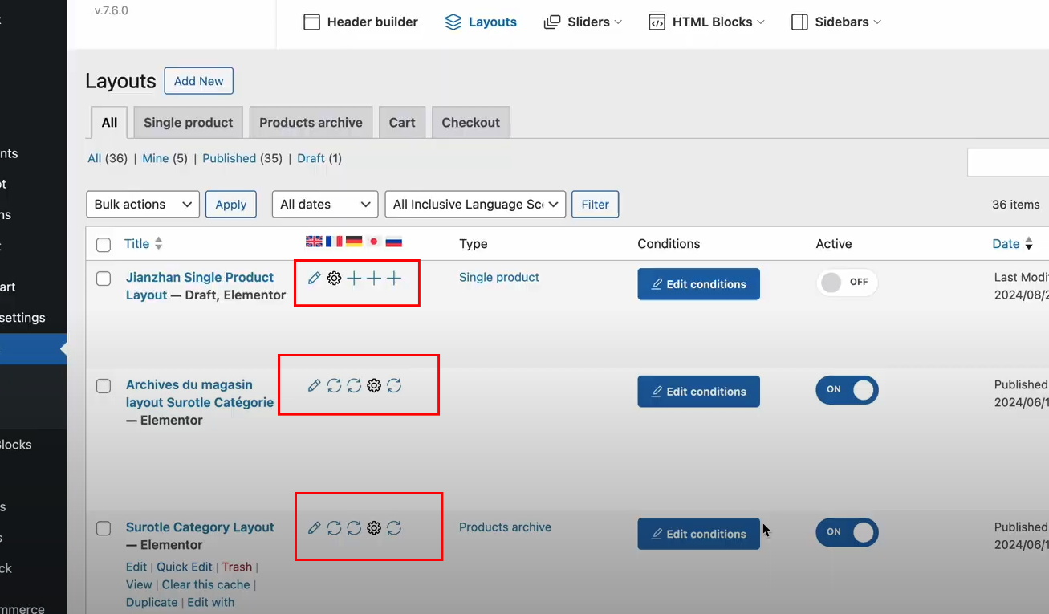
Task: Click the Filter button
Action: pyautogui.click(x=596, y=205)
